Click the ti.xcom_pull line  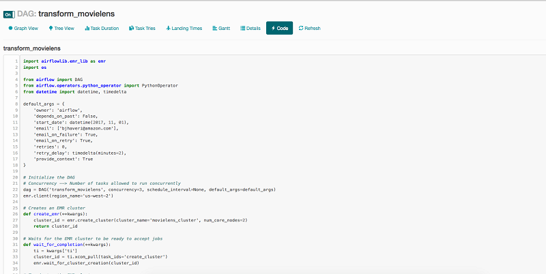(x=100, y=257)
